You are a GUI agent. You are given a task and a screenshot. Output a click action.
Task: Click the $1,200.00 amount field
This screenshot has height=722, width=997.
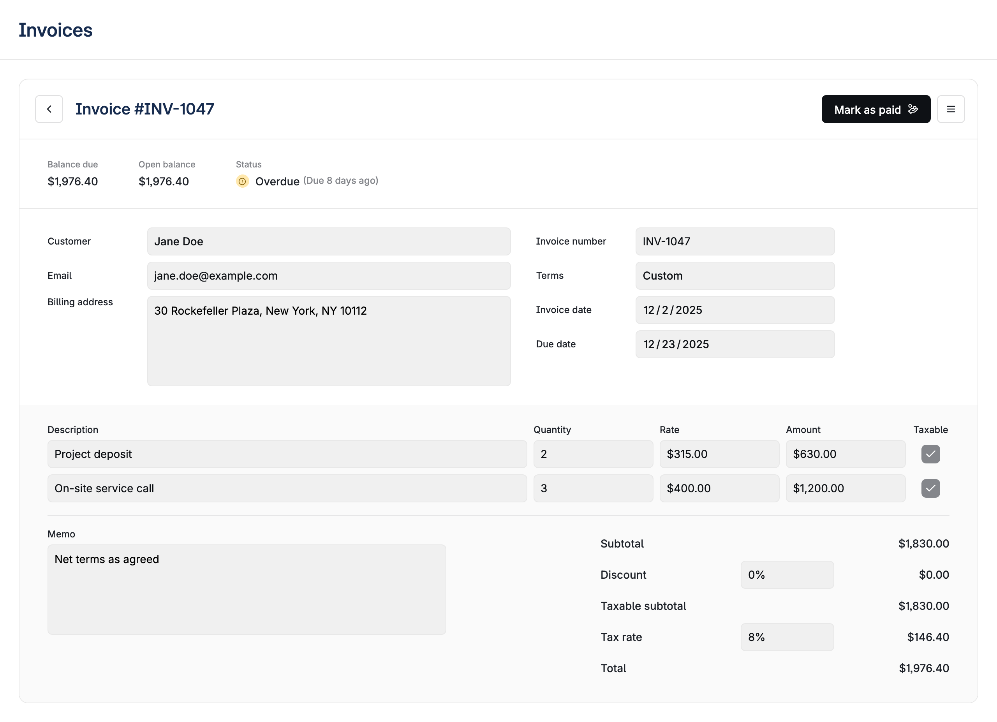[x=846, y=488]
